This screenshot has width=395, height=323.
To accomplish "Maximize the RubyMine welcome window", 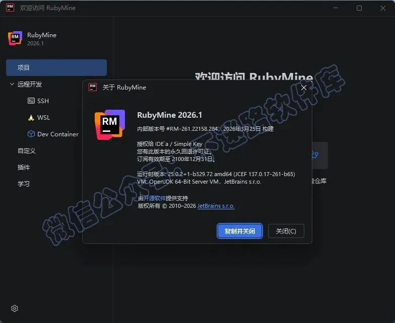I will coord(359,8).
